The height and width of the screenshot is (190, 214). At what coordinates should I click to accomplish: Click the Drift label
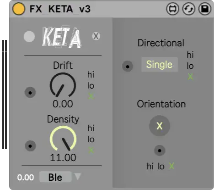63,66
